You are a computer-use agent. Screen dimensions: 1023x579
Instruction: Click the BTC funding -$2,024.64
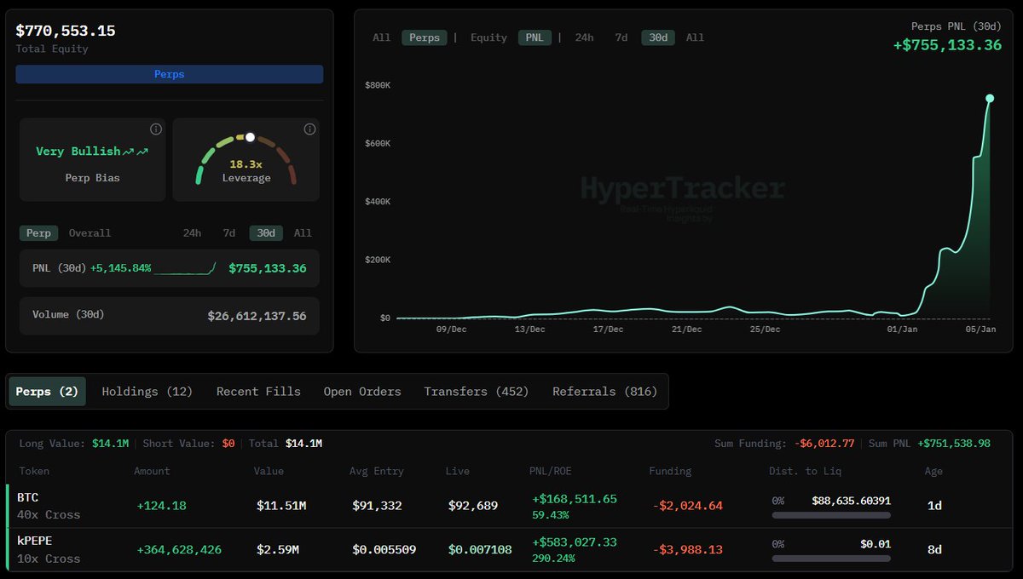point(687,506)
